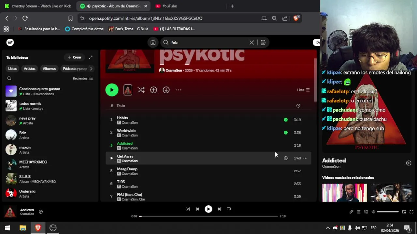Open a new browser tab
417x234 pixels.
click(232, 6)
